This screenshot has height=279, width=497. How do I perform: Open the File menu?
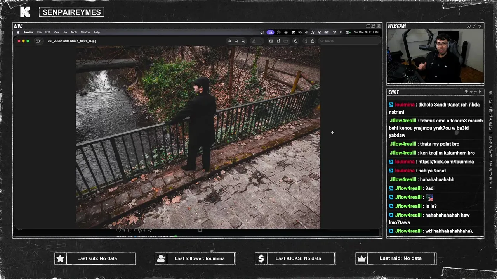(39, 32)
